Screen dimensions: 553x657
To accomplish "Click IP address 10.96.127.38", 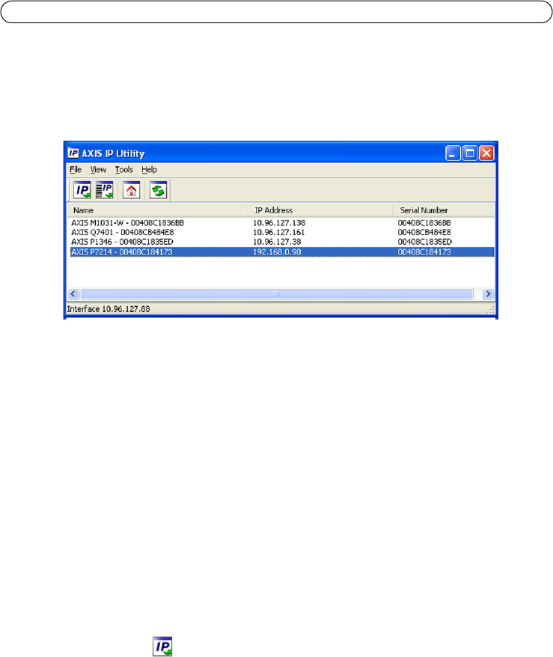I will tap(277, 242).
